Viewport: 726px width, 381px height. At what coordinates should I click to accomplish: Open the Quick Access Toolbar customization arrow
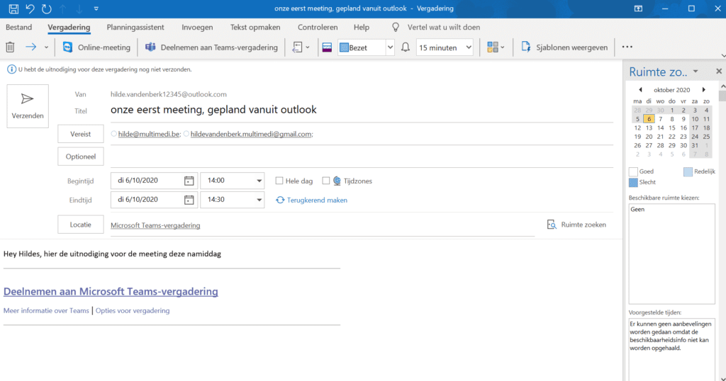click(96, 8)
